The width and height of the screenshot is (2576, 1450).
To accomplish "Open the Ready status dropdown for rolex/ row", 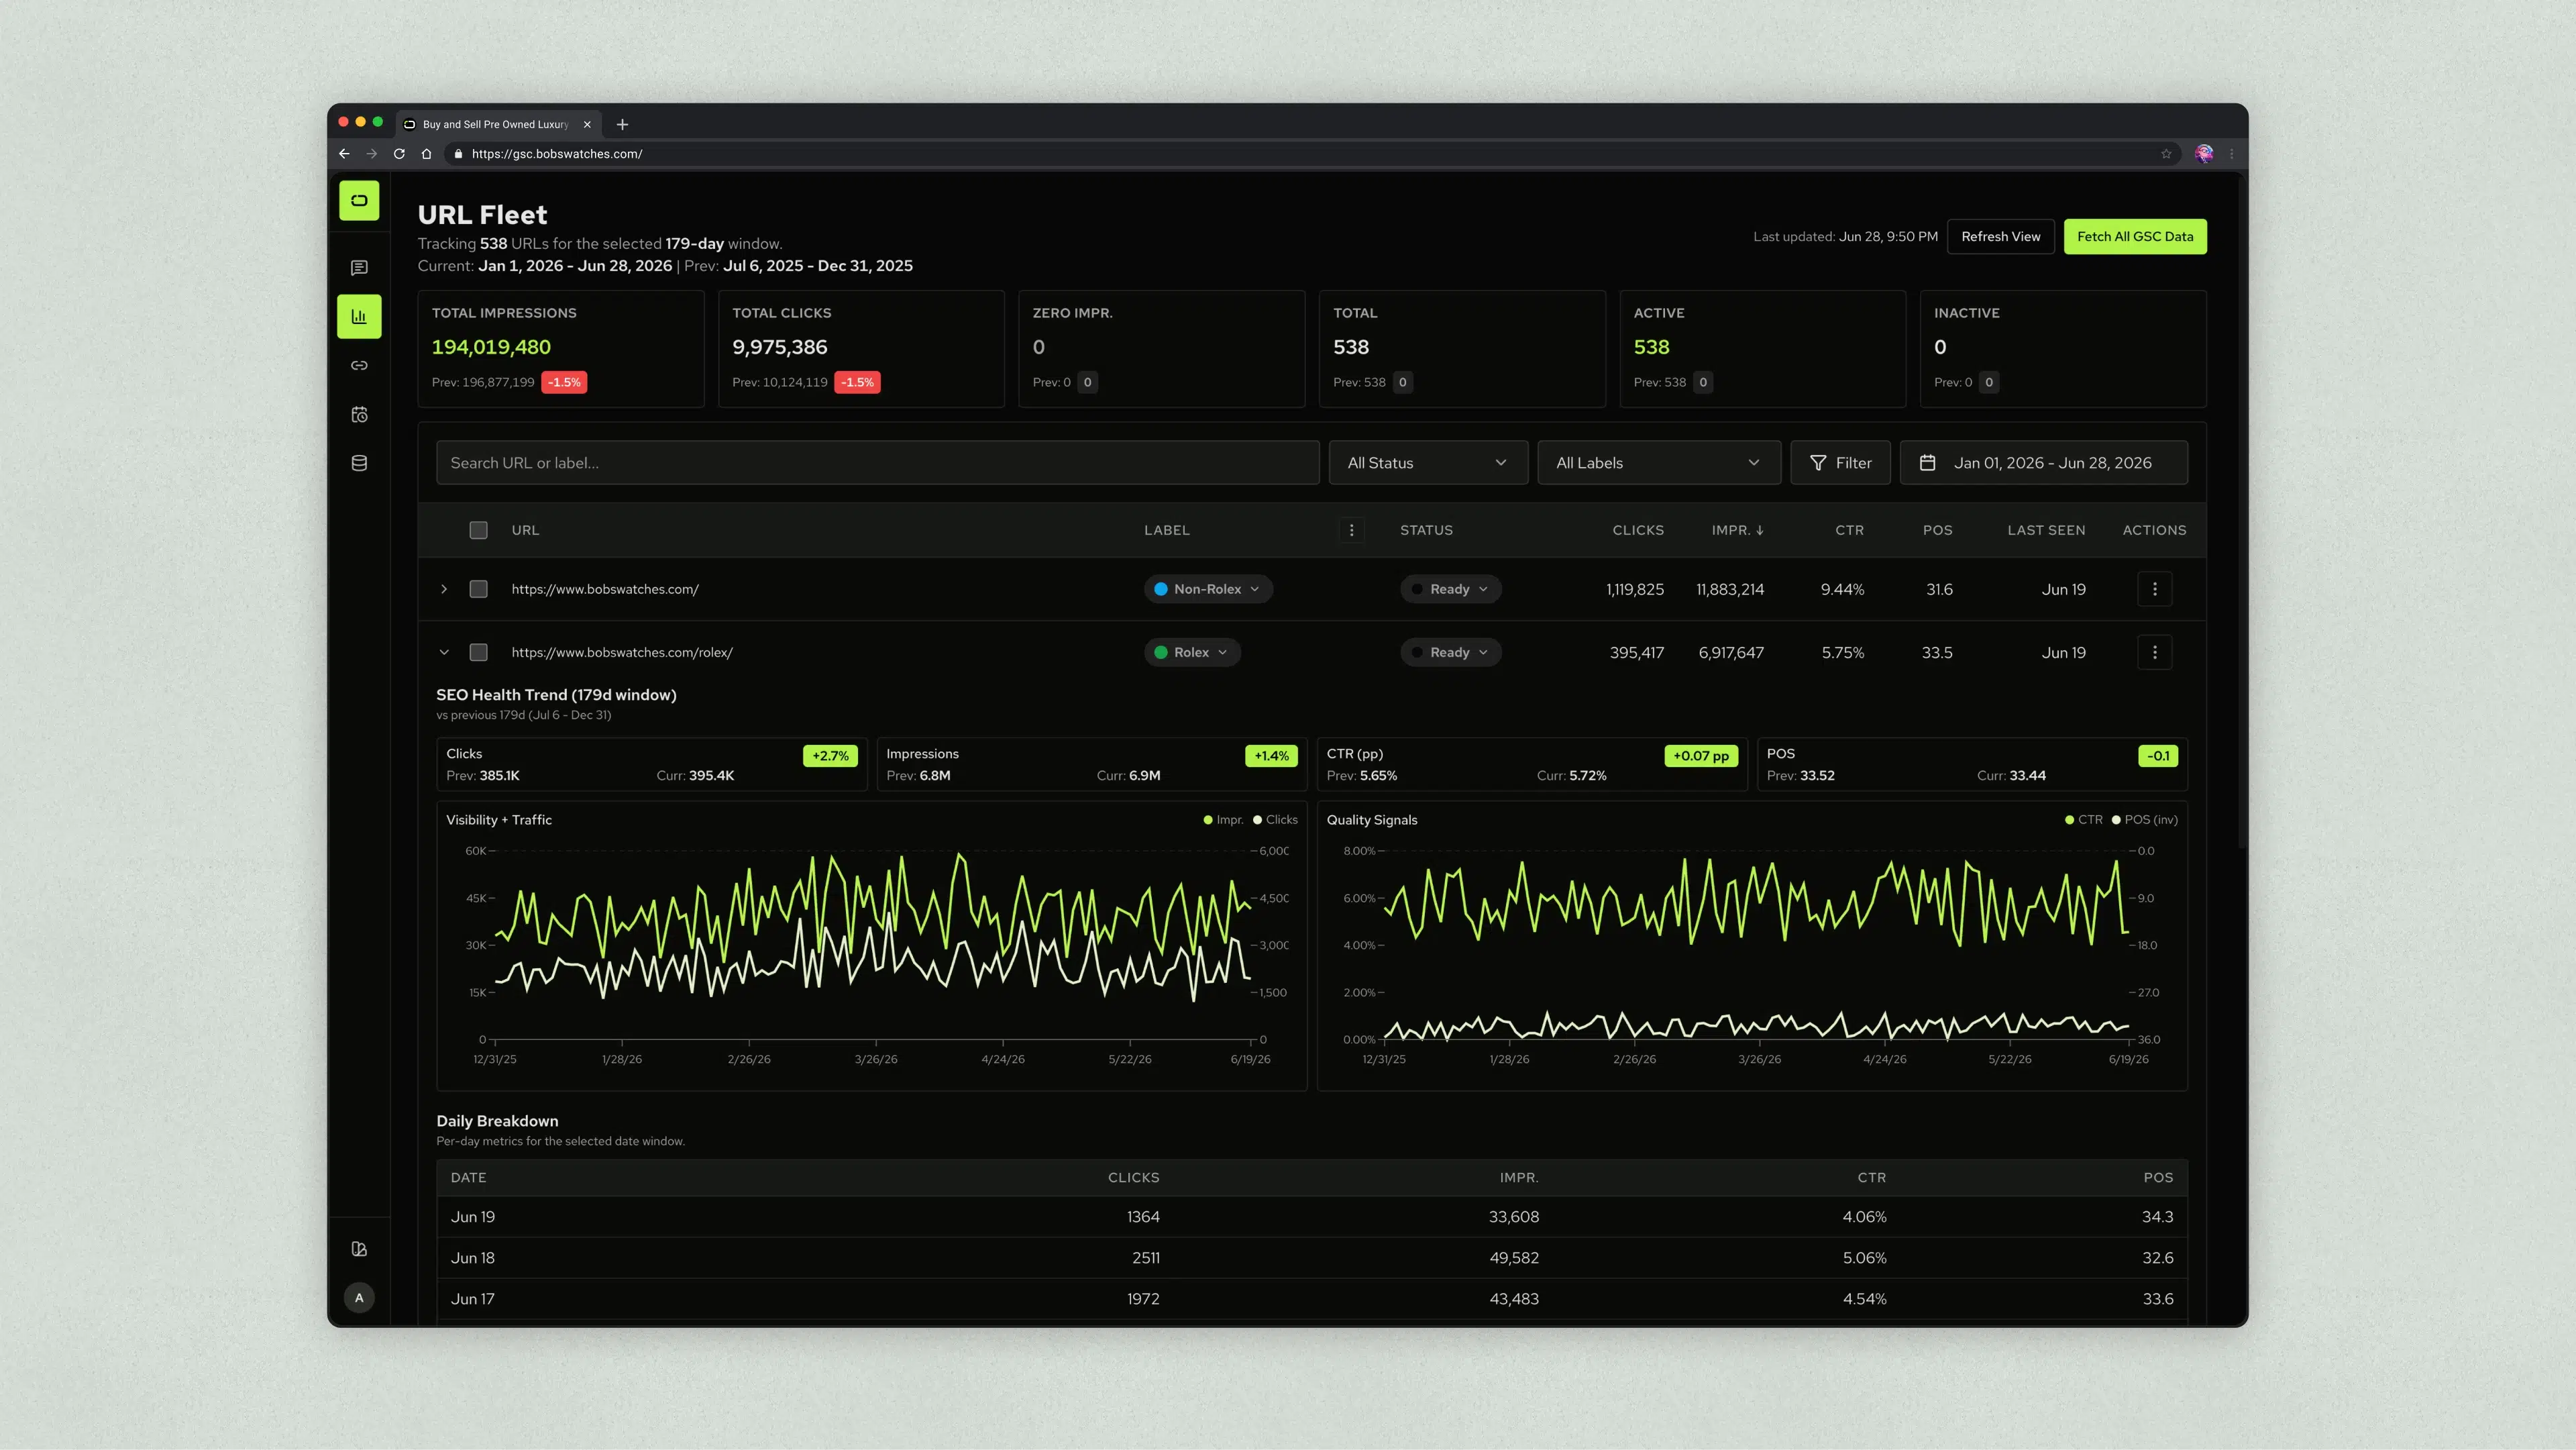I will 1450,652.
